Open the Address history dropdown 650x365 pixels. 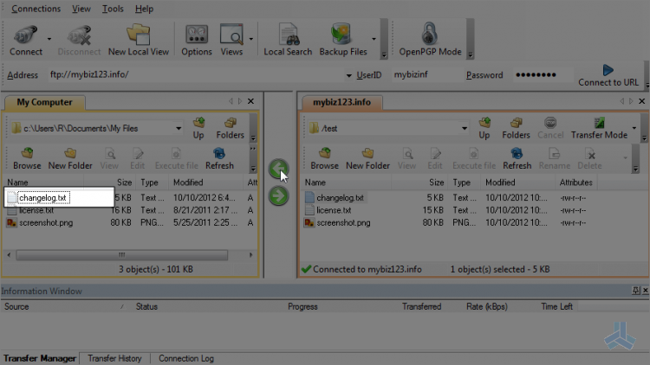pos(348,75)
